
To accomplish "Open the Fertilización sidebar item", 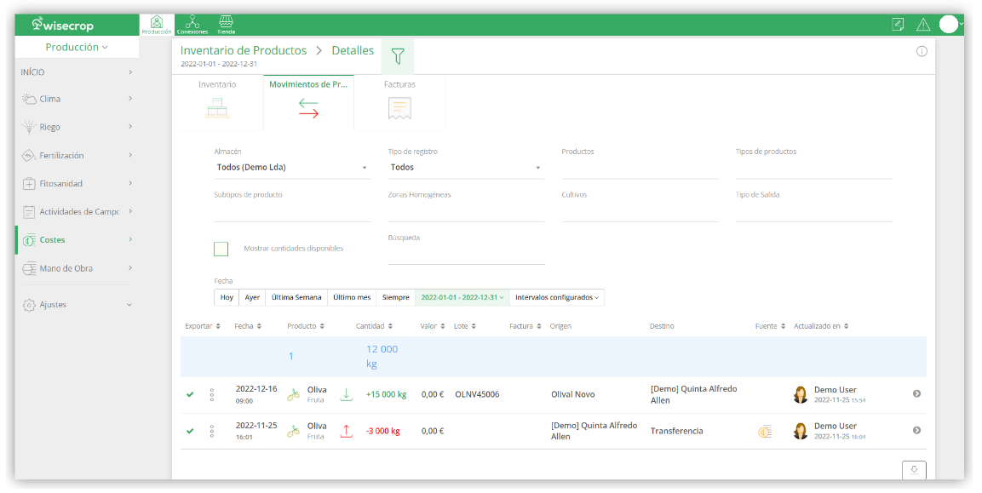I will tap(77, 155).
